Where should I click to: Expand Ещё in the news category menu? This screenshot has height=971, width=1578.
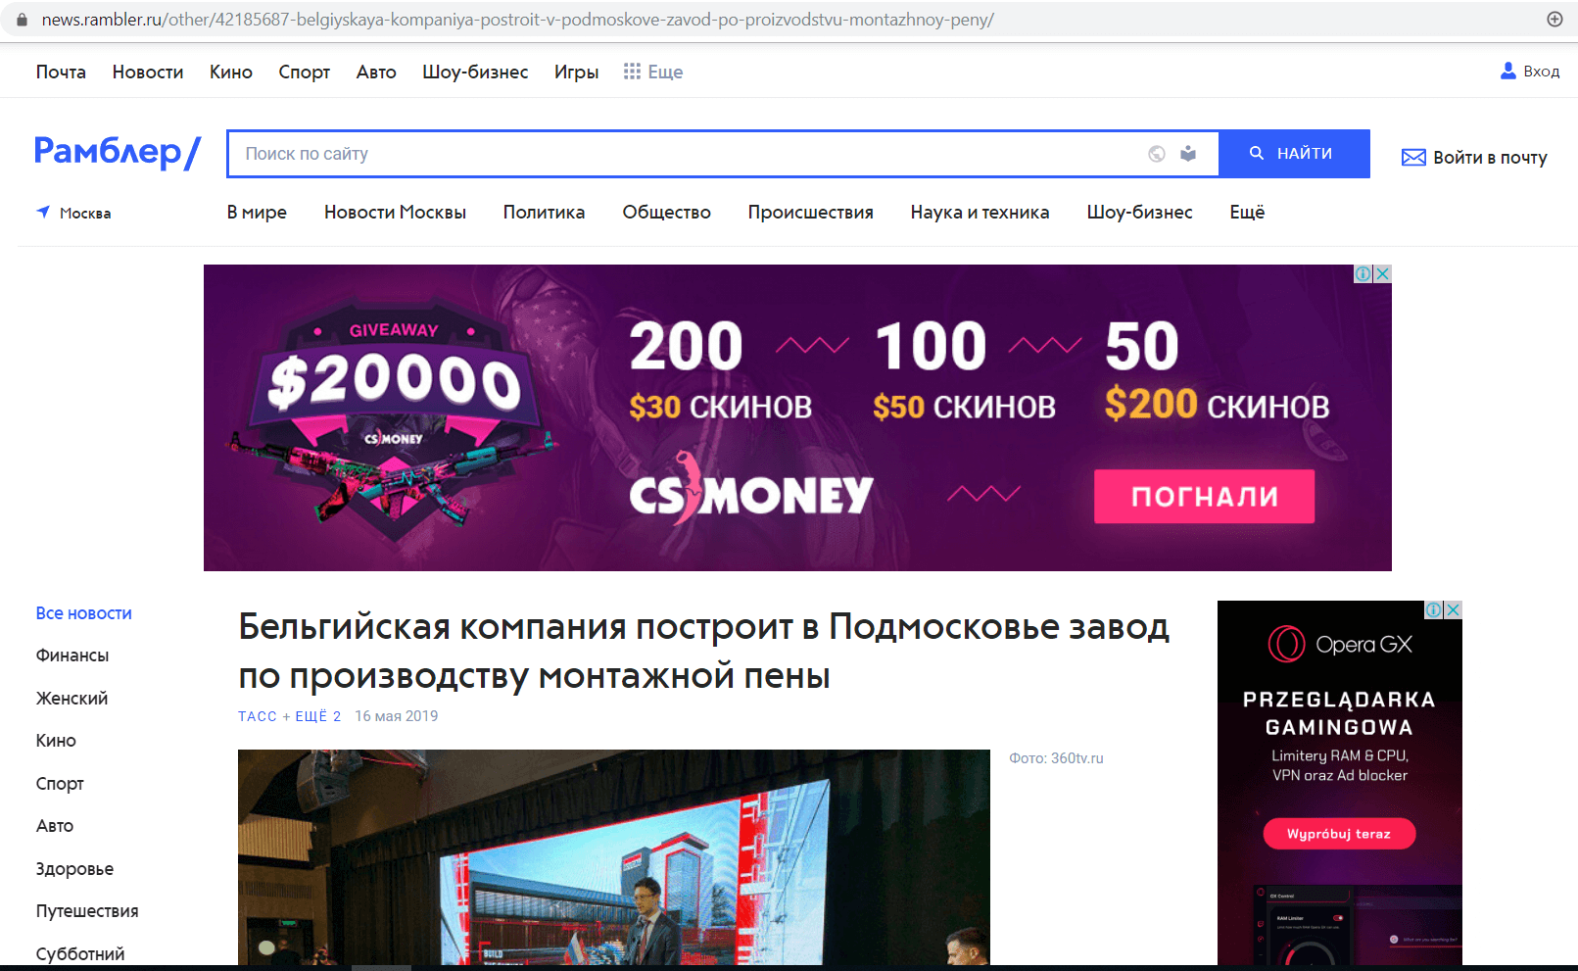pyautogui.click(x=1247, y=213)
